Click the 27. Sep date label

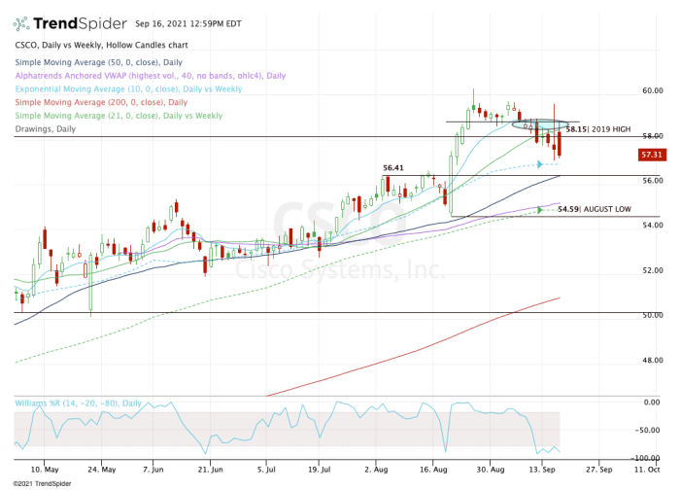(599, 470)
